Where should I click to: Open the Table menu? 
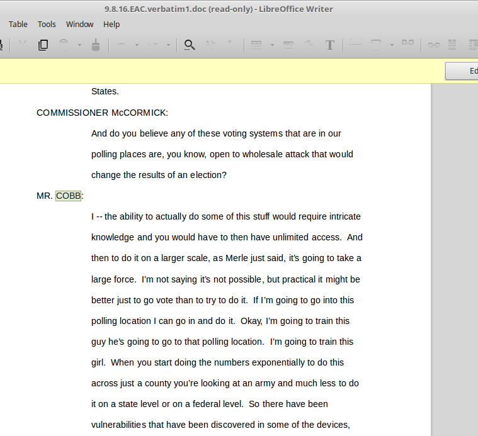click(x=18, y=25)
